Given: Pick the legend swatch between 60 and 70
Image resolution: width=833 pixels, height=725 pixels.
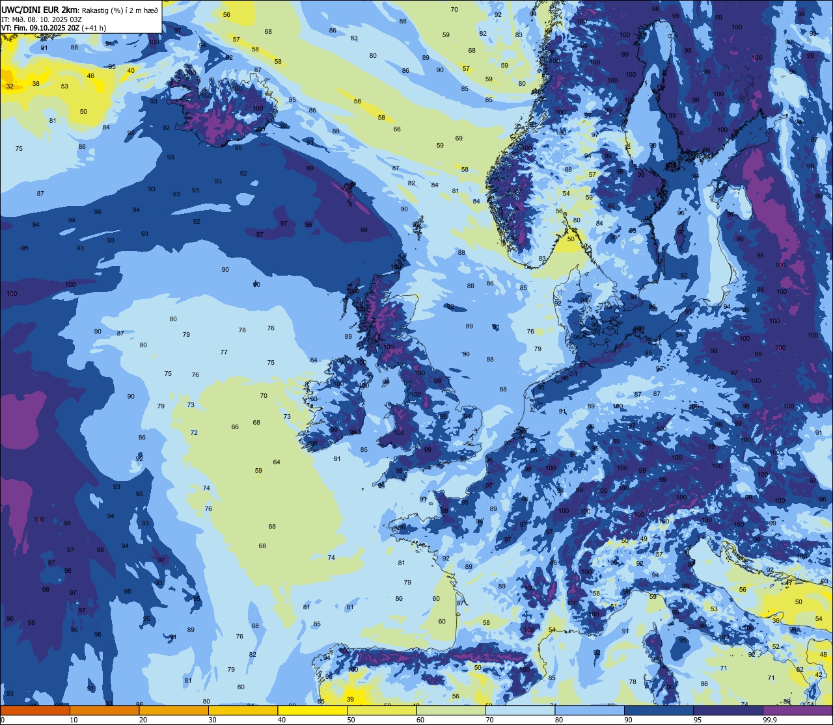Looking at the screenshot, I should 451,711.
